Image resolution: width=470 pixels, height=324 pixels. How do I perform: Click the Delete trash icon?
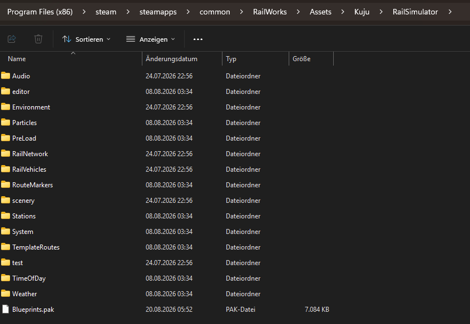click(38, 39)
